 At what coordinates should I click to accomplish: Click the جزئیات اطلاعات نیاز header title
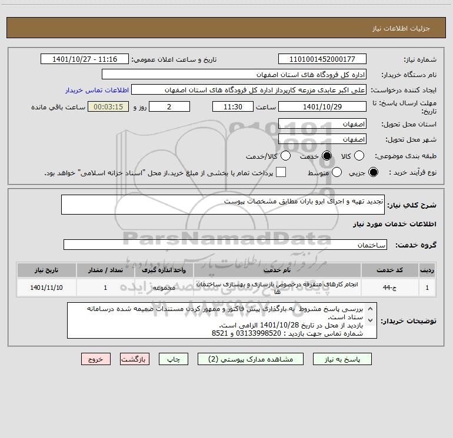coord(401,28)
